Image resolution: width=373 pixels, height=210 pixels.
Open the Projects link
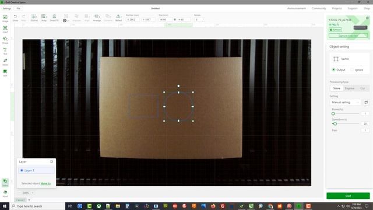[x=337, y=8]
